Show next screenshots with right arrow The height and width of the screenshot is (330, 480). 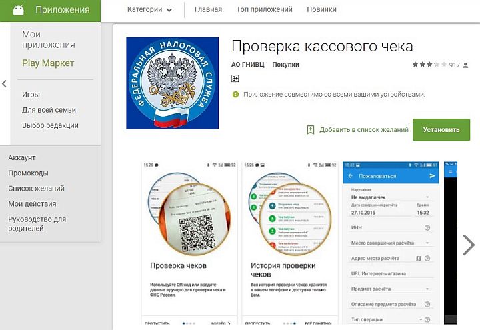(x=469, y=245)
